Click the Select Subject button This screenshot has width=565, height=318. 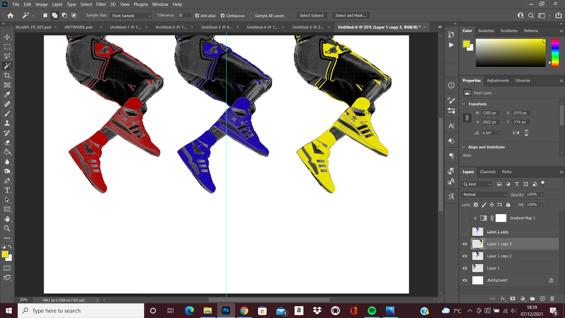click(x=311, y=15)
